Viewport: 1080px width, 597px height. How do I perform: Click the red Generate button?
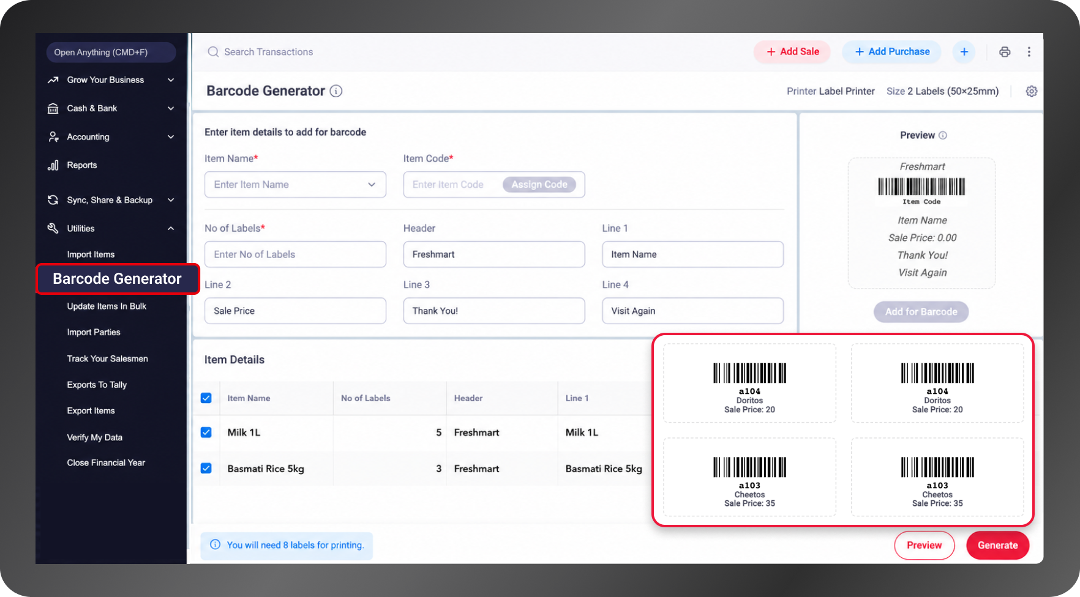tap(997, 545)
